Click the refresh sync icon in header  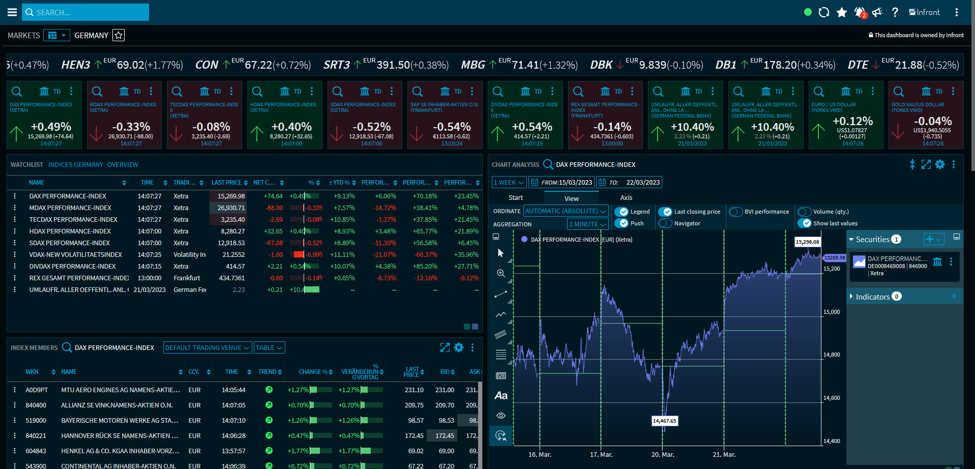coord(823,12)
